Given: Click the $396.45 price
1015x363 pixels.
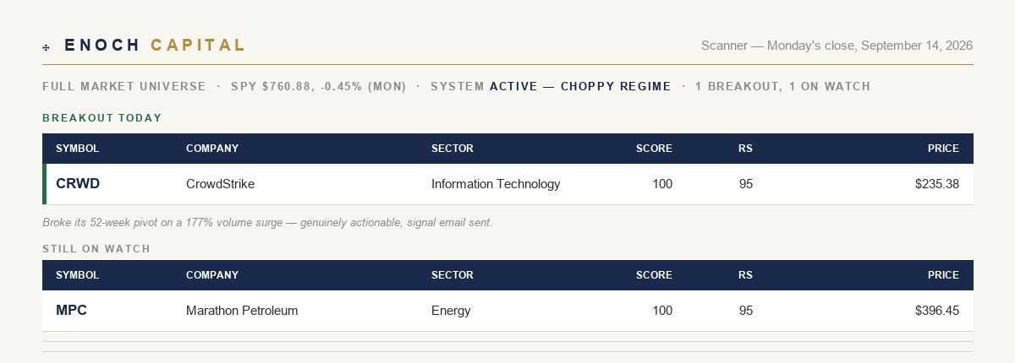Looking at the screenshot, I should 937,311.
